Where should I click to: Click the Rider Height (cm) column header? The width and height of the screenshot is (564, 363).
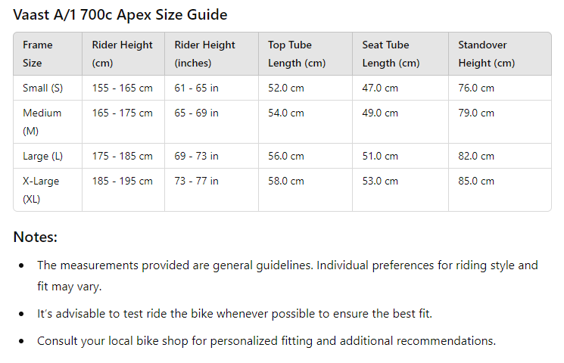click(122, 54)
